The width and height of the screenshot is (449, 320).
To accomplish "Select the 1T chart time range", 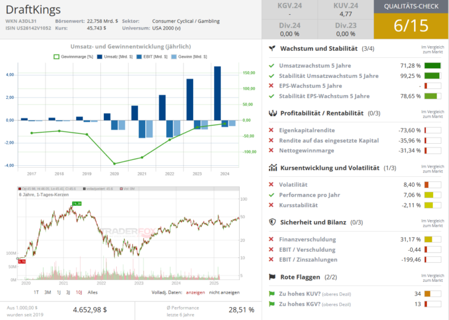I will 36,292.
